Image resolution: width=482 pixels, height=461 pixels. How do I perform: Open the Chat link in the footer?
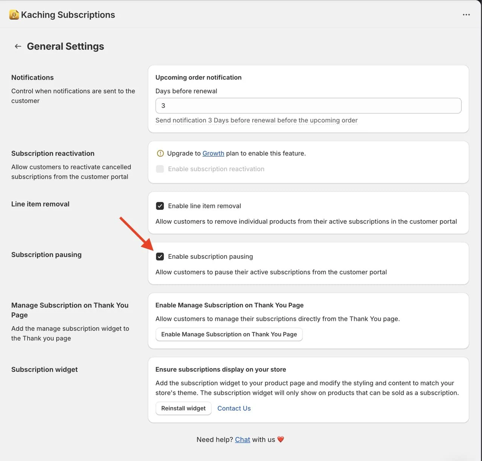[x=243, y=440]
